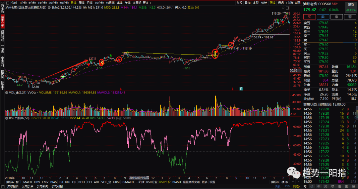Select the 15分钟 period
This screenshot has height=189, width=358.
42,3
